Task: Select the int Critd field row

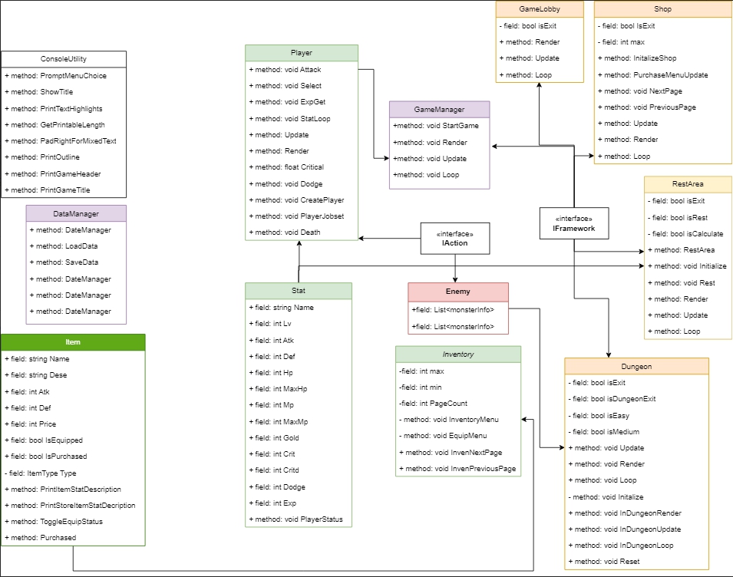Action: point(299,470)
